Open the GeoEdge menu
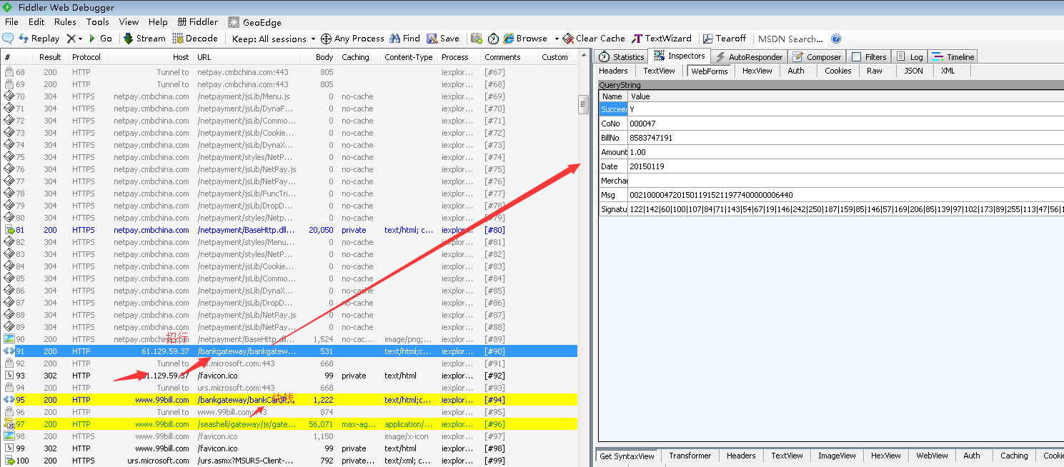This screenshot has width=1064, height=467. tap(254, 22)
